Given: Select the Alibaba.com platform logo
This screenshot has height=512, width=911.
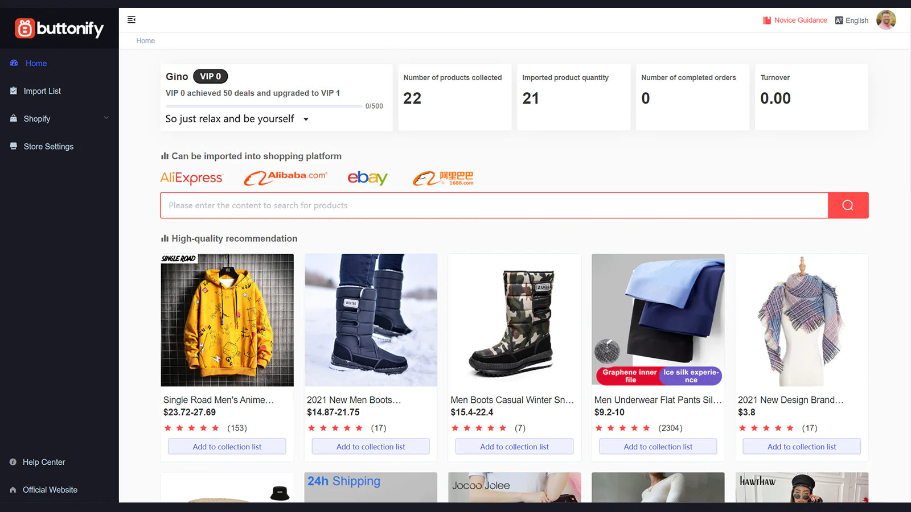Looking at the screenshot, I should tap(285, 178).
